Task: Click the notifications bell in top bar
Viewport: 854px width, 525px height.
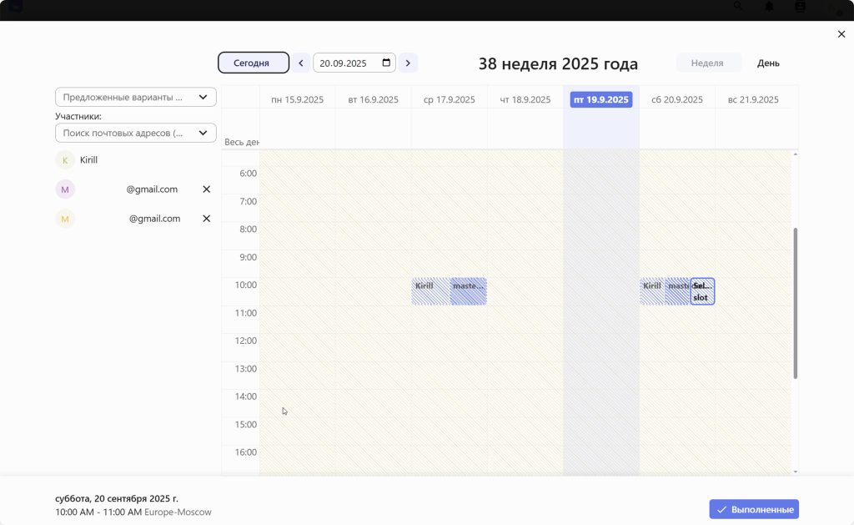Action: click(769, 7)
